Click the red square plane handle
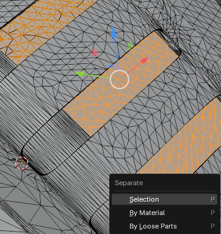The width and height of the screenshot is (221, 234). tap(95, 53)
